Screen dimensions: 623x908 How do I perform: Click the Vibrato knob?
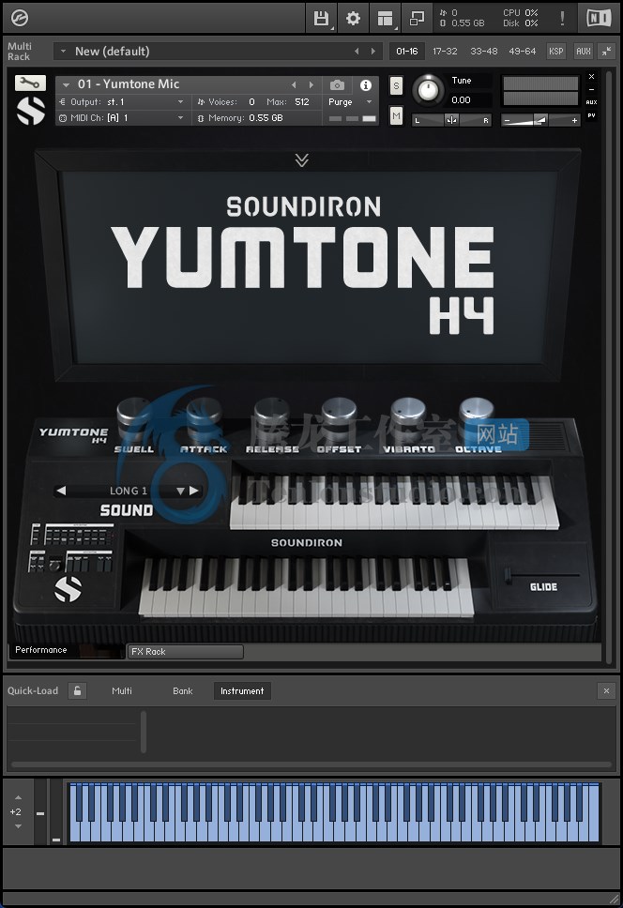click(407, 416)
